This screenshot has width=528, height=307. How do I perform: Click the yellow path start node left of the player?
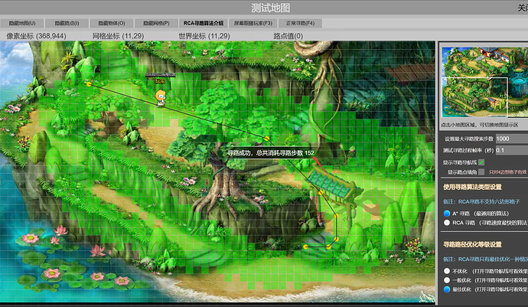[89, 84]
